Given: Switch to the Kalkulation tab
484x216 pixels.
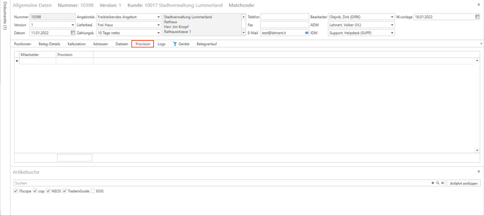Looking at the screenshot, I should pyautogui.click(x=76, y=44).
